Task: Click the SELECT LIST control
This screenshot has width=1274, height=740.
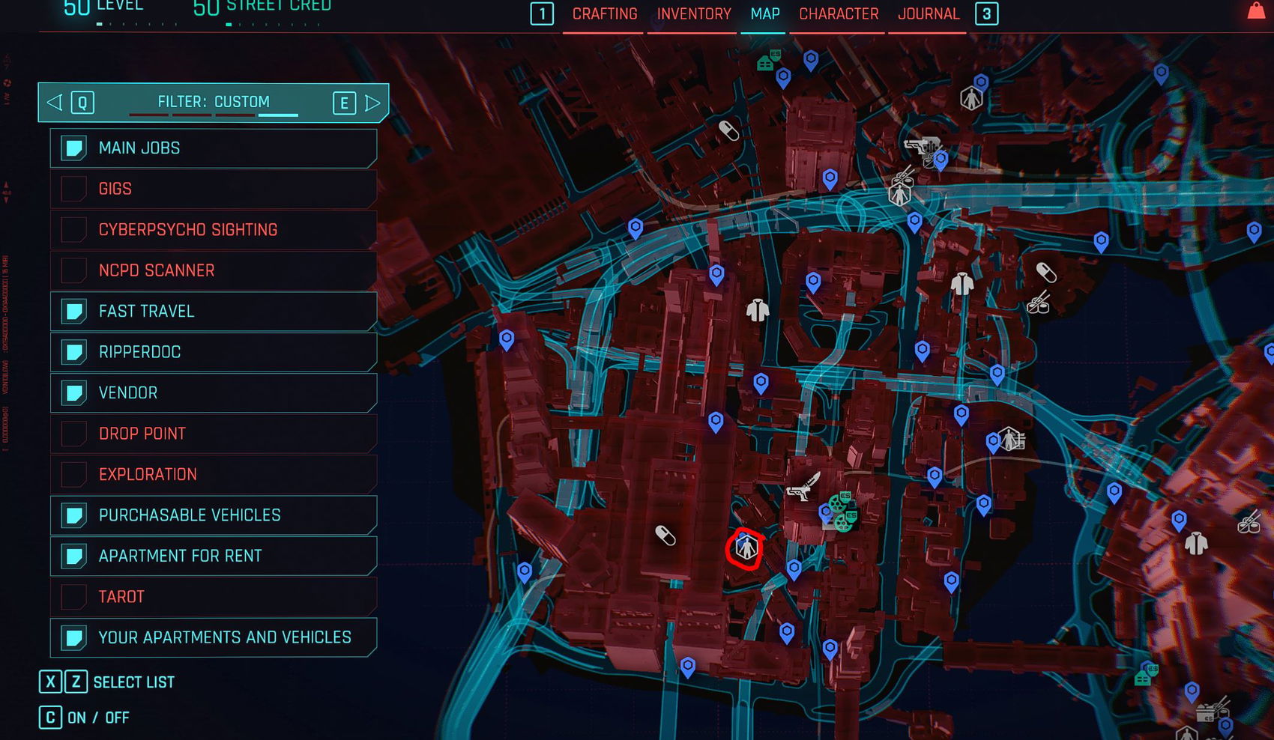Action: (133, 682)
